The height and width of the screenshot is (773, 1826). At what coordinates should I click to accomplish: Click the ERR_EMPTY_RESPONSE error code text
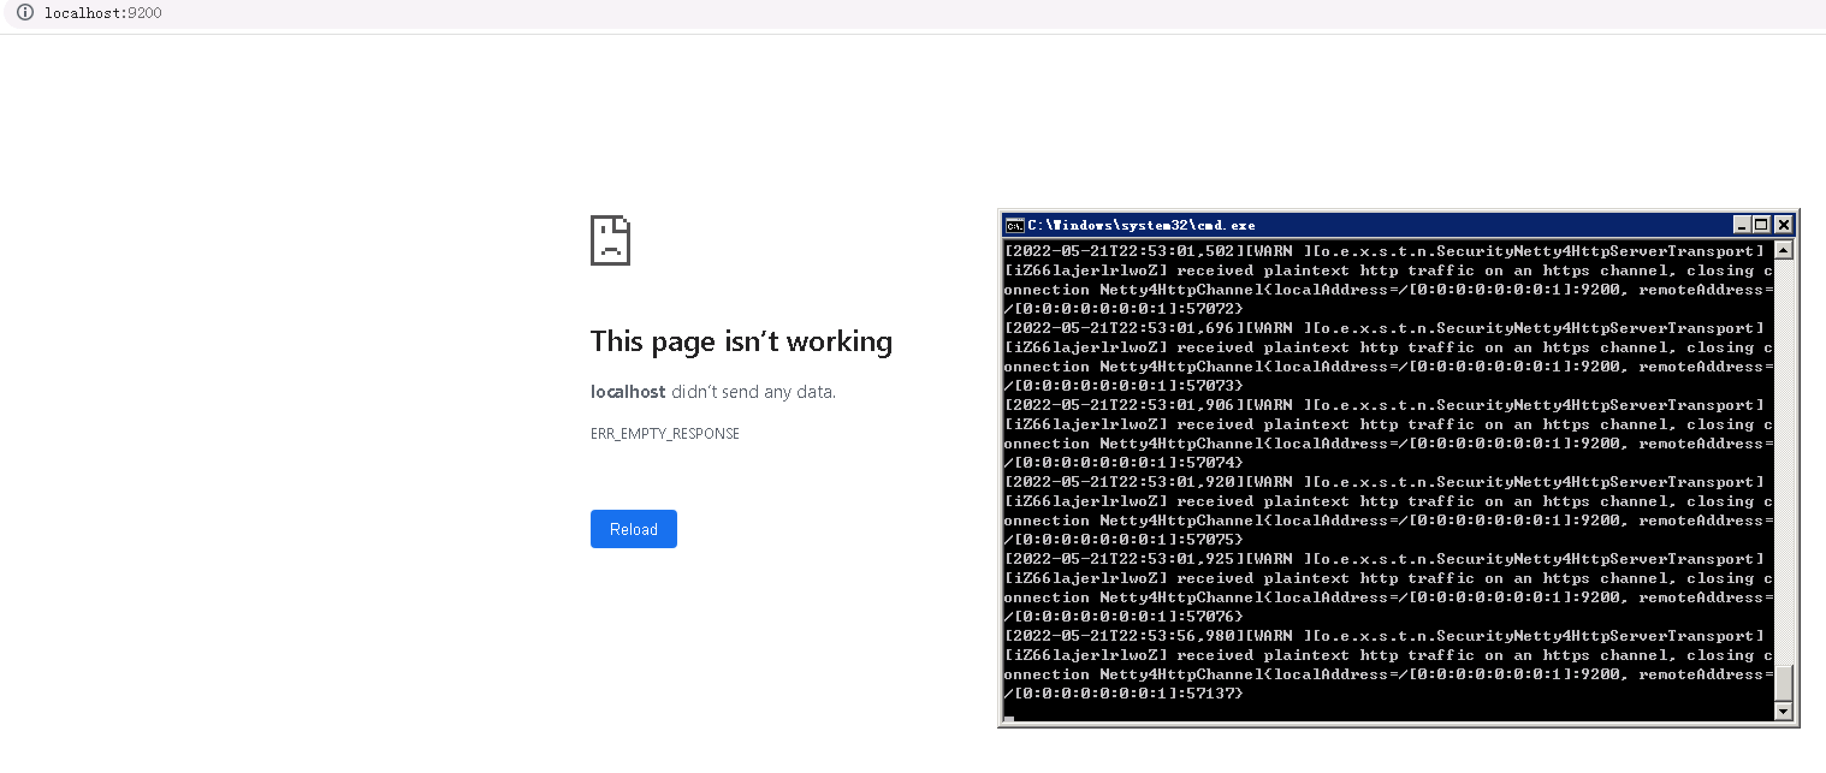664,433
